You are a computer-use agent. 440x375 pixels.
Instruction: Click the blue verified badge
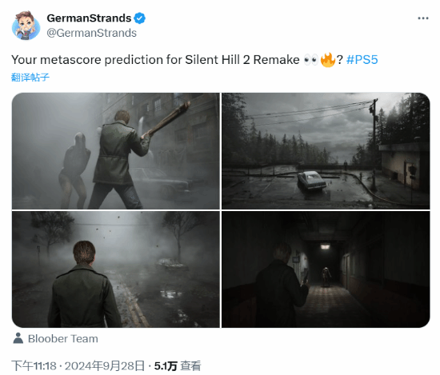tap(139, 18)
